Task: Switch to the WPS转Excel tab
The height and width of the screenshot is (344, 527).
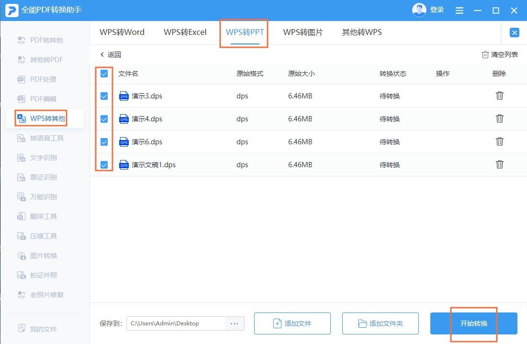Action: pyautogui.click(x=185, y=32)
